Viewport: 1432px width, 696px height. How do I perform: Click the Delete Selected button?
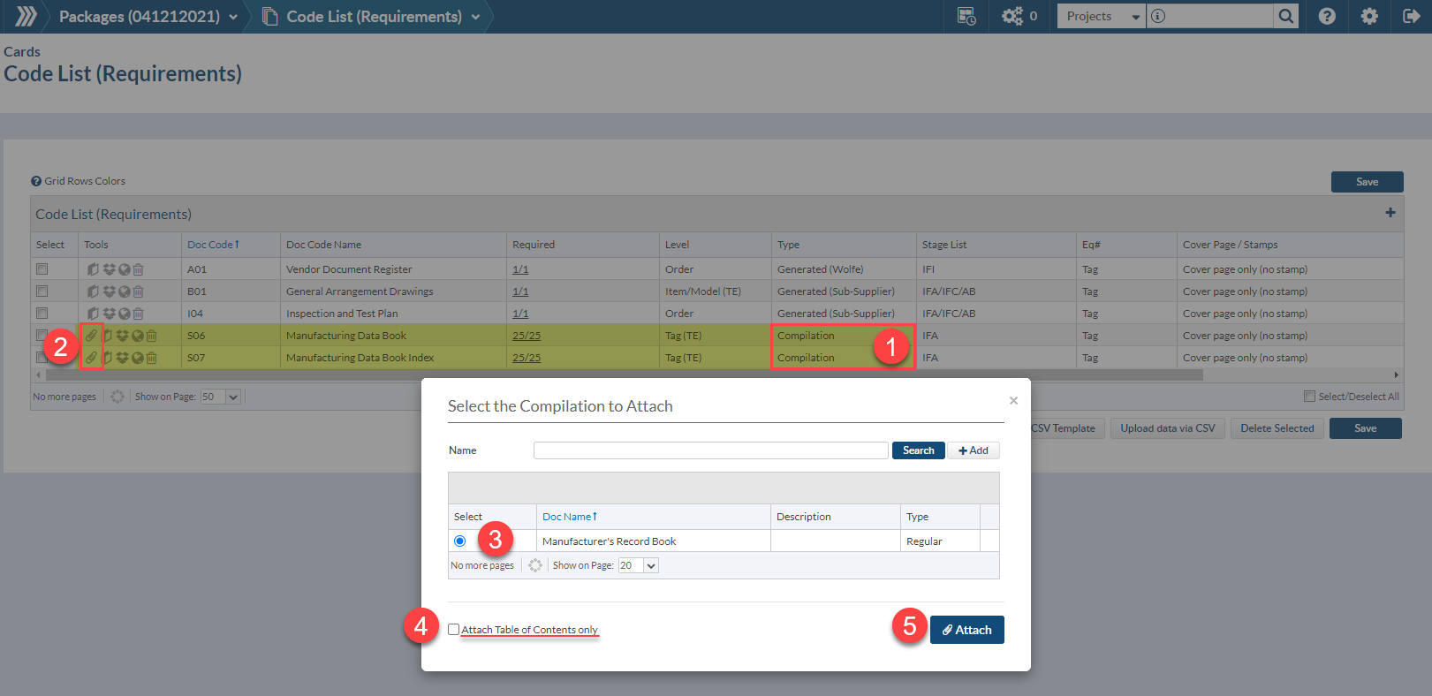(1277, 428)
